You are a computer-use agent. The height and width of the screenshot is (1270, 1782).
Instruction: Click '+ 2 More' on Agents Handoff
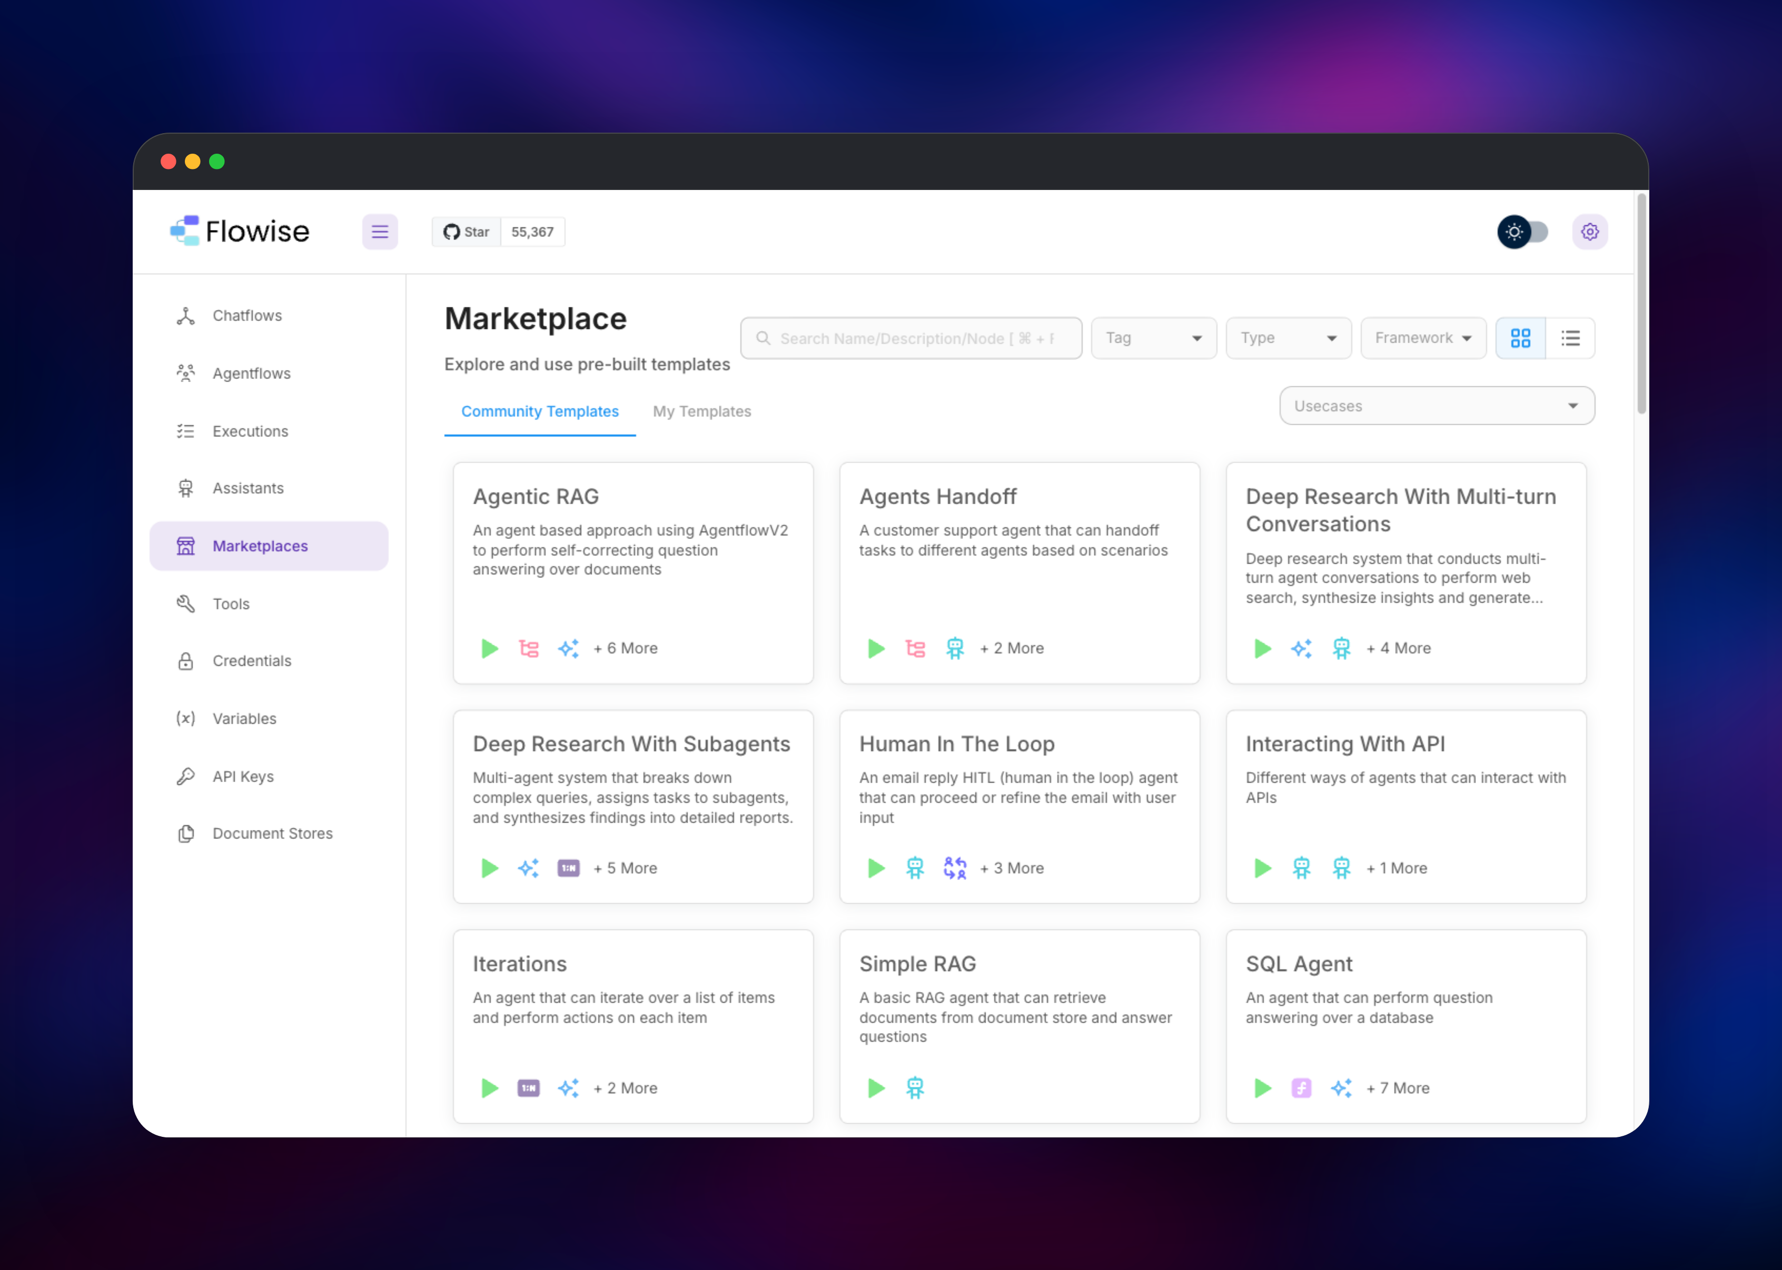pos(1012,648)
